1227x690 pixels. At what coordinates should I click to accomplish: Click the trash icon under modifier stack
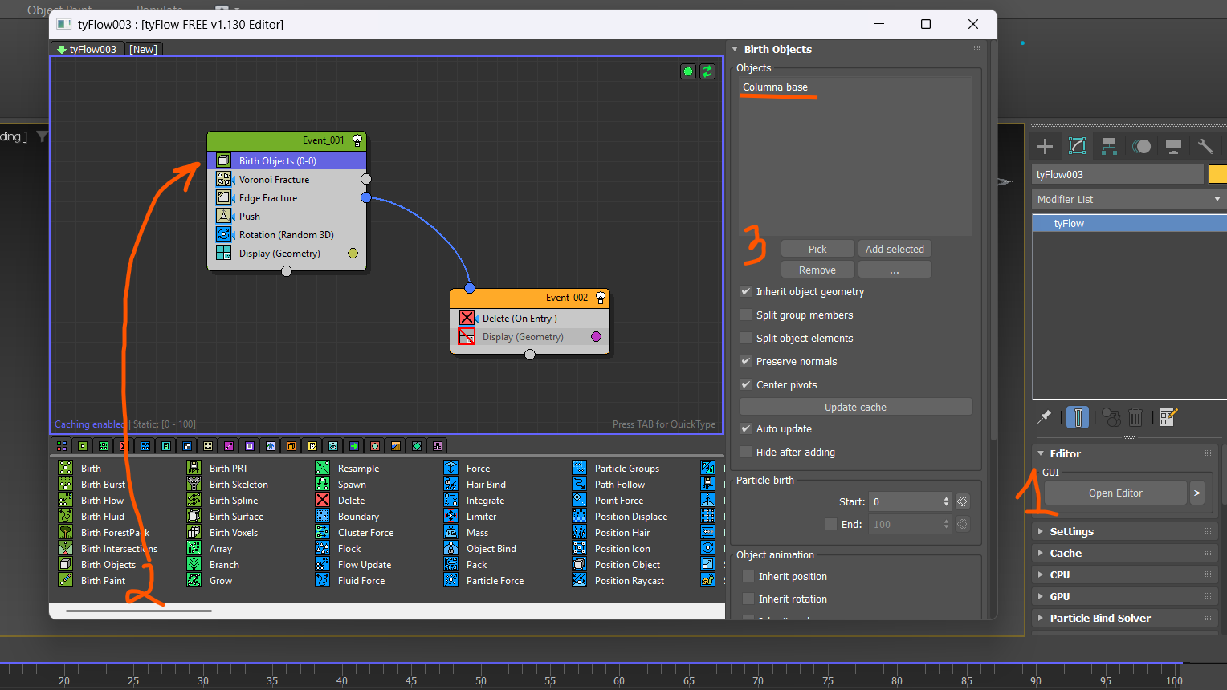pyautogui.click(x=1135, y=417)
